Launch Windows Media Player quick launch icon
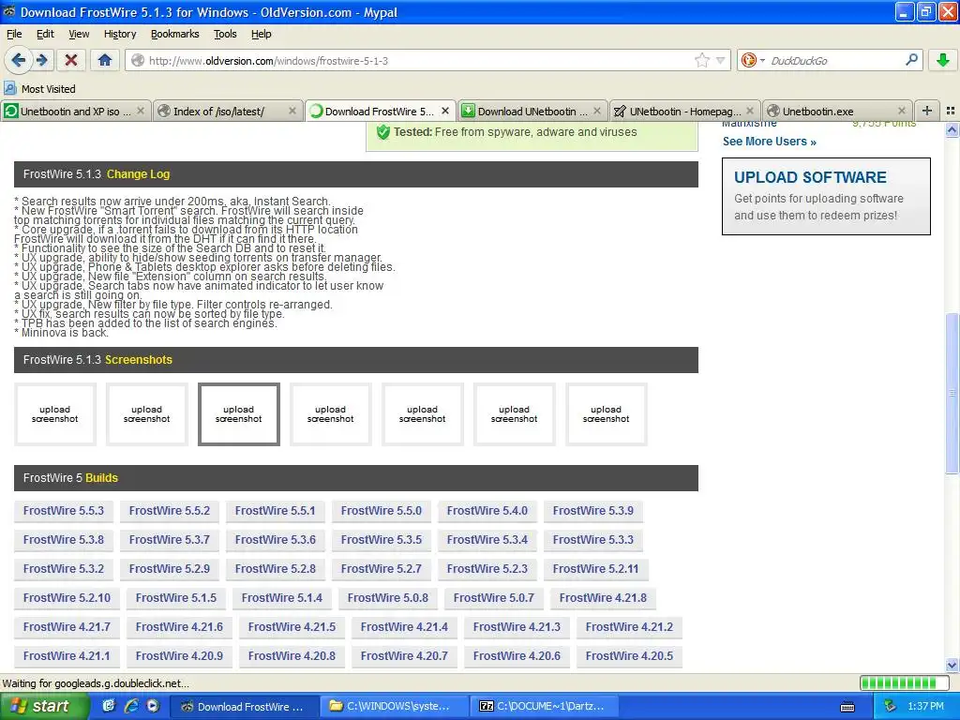The height and width of the screenshot is (720, 960). pyautogui.click(x=153, y=707)
